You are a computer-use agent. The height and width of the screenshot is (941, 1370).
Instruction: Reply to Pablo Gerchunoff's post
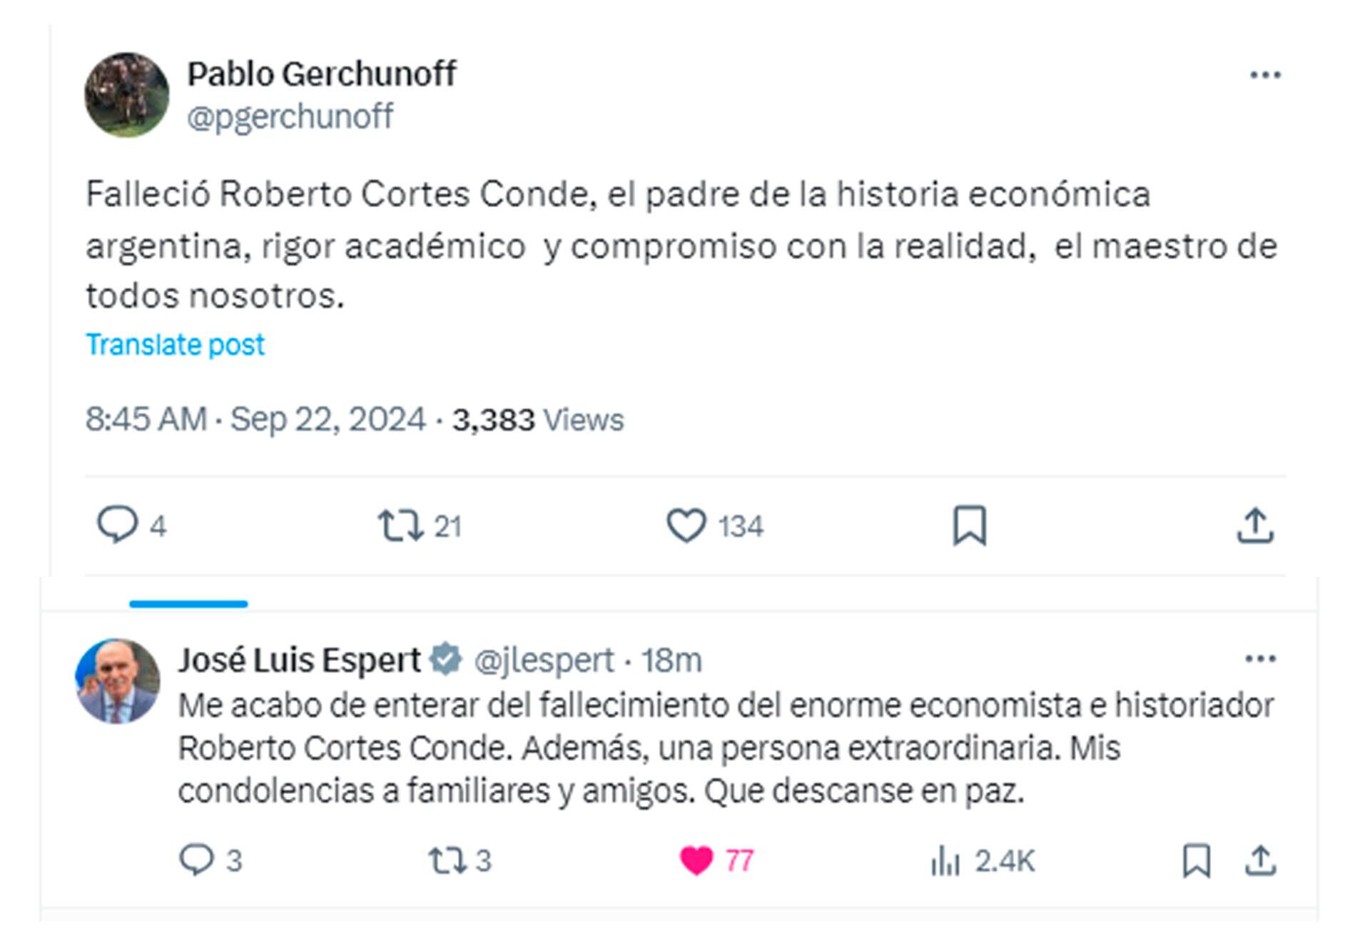(117, 525)
